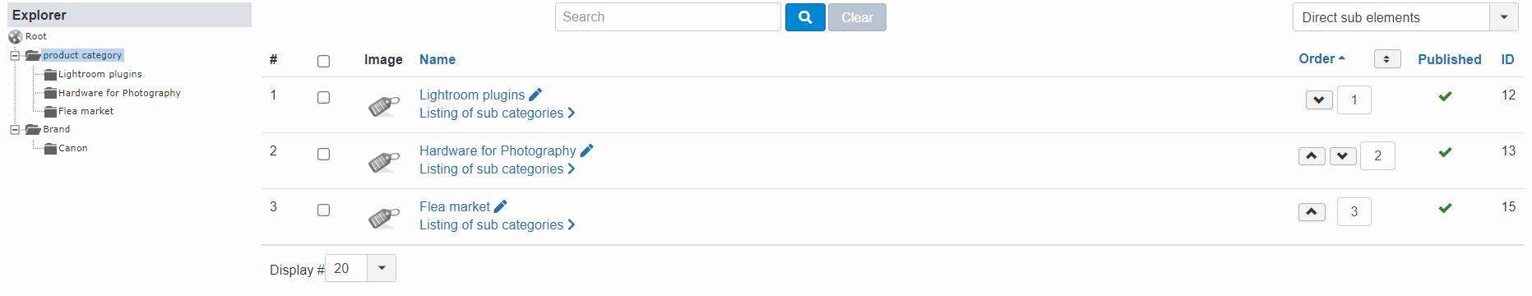Move Lightroom plugins down with arrow button
The width and height of the screenshot is (1532, 296).
[x=1319, y=100]
